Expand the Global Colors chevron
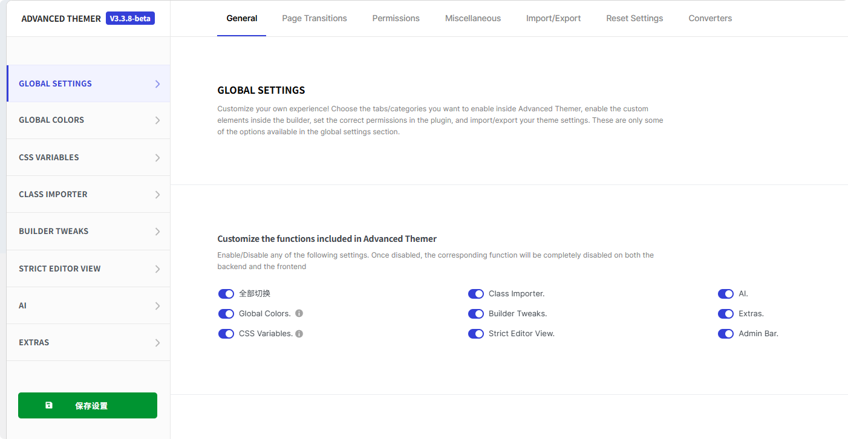The height and width of the screenshot is (439, 848). coord(157,120)
